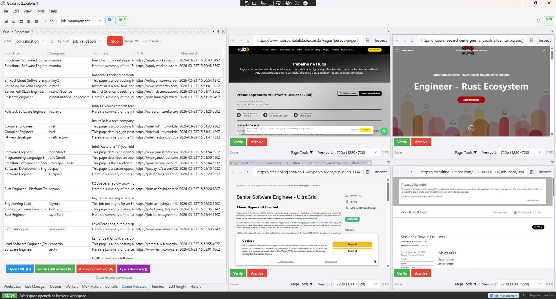556x299 pixels.
Task: Click clipboard icon in hubscontabilidade pane
Action: point(367,41)
